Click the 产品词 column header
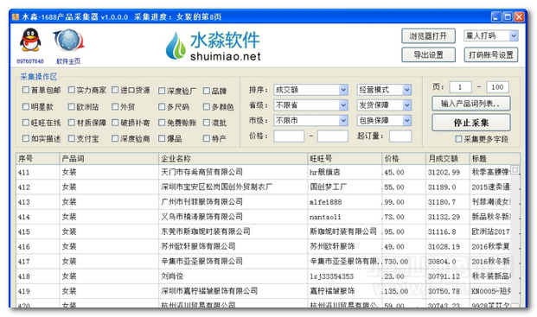 (109, 159)
